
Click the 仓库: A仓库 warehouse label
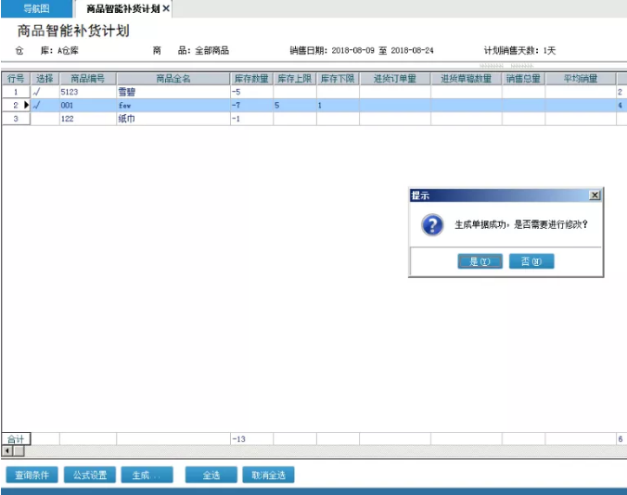coord(46,50)
